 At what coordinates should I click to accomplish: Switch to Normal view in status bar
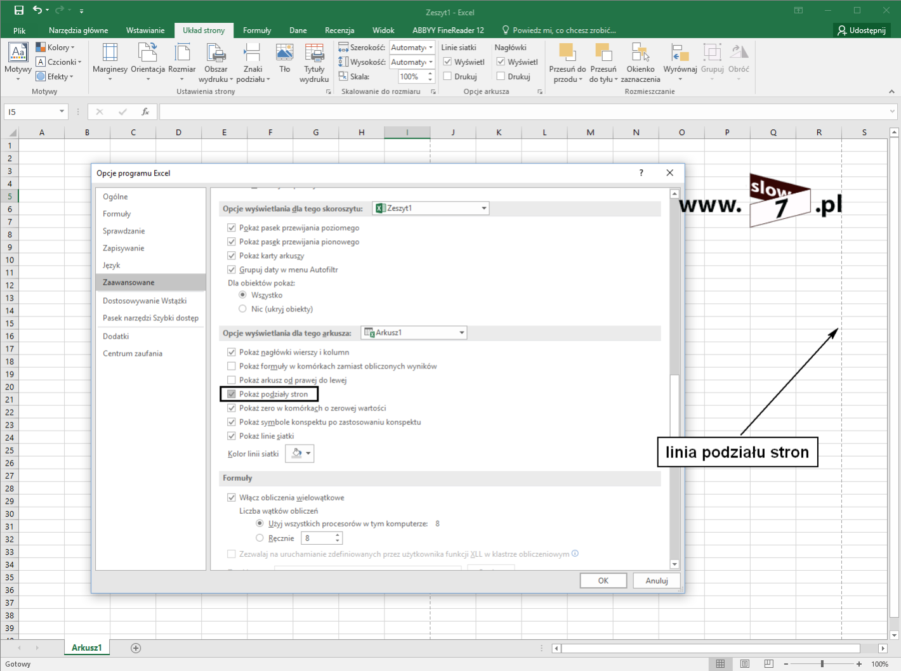pyautogui.click(x=720, y=664)
